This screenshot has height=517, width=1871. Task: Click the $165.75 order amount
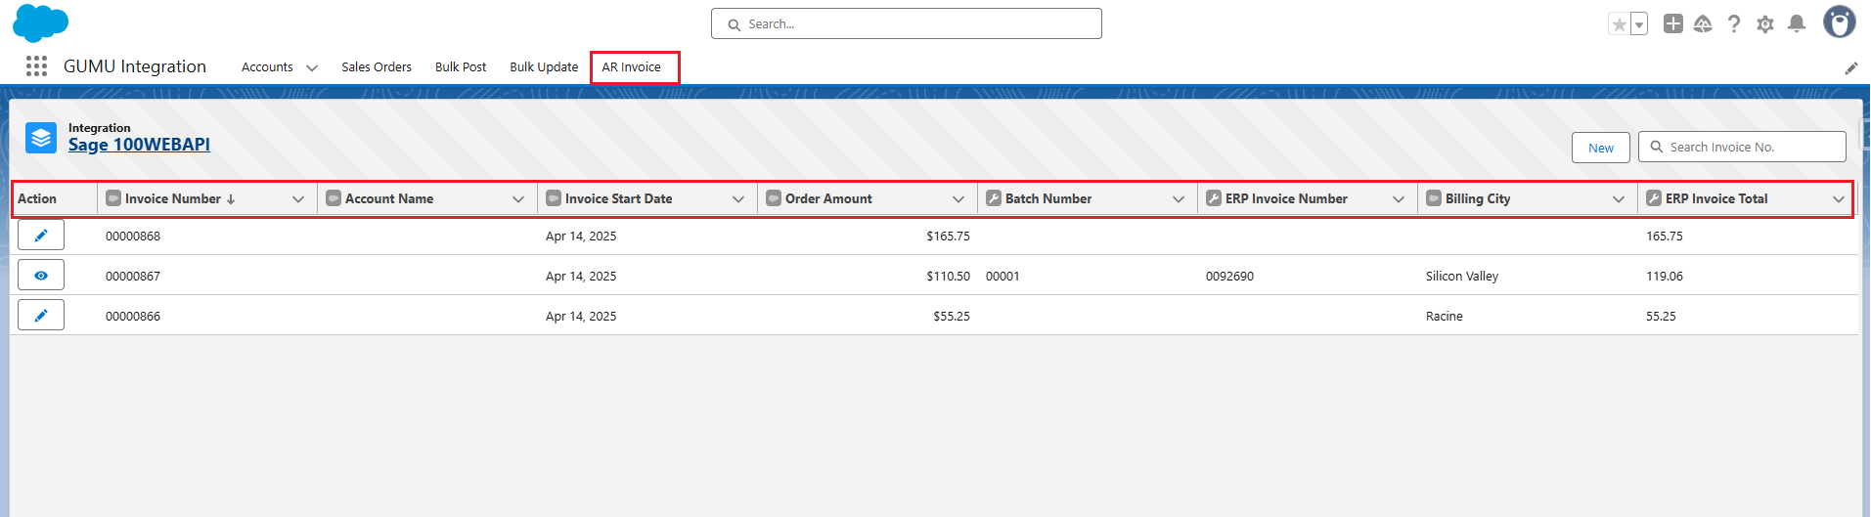[x=948, y=237]
